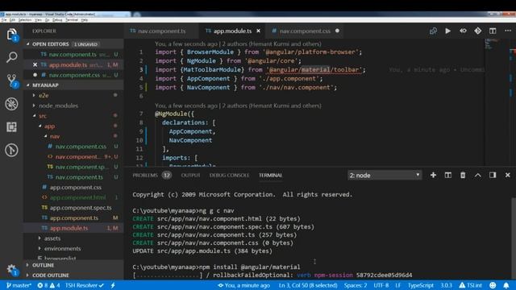Click the Open Changes icon in the editor toolbar

pyautogui.click(x=433, y=31)
